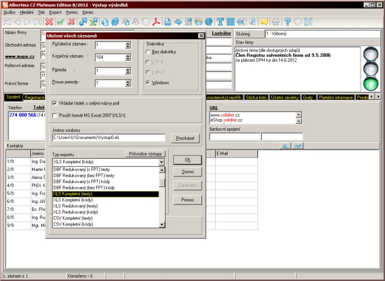The width and height of the screenshot is (385, 281).
Task: Click the red X delete icon in toolbar
Action: pyautogui.click(x=49, y=22)
